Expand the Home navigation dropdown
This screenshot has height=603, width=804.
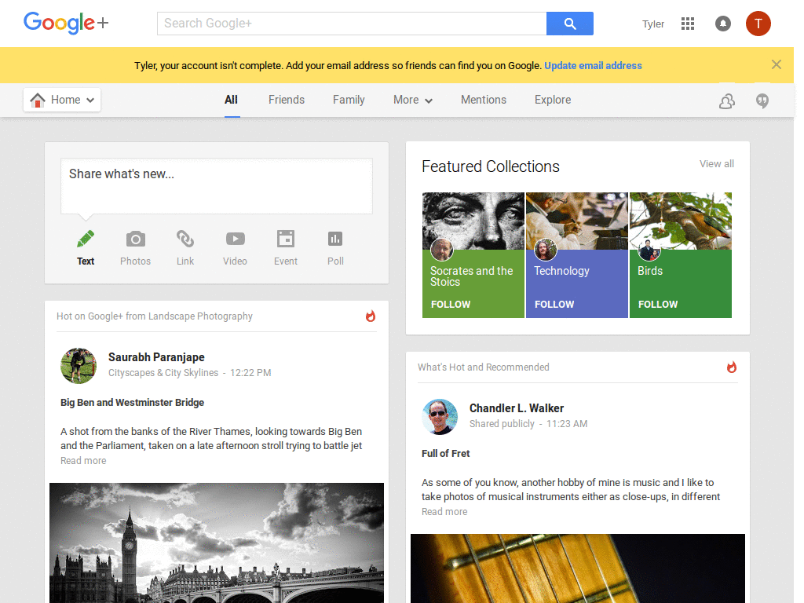click(62, 100)
